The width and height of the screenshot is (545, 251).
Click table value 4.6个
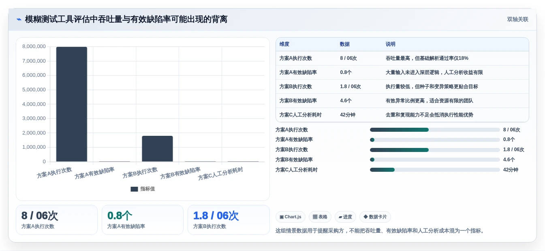[x=346, y=101]
